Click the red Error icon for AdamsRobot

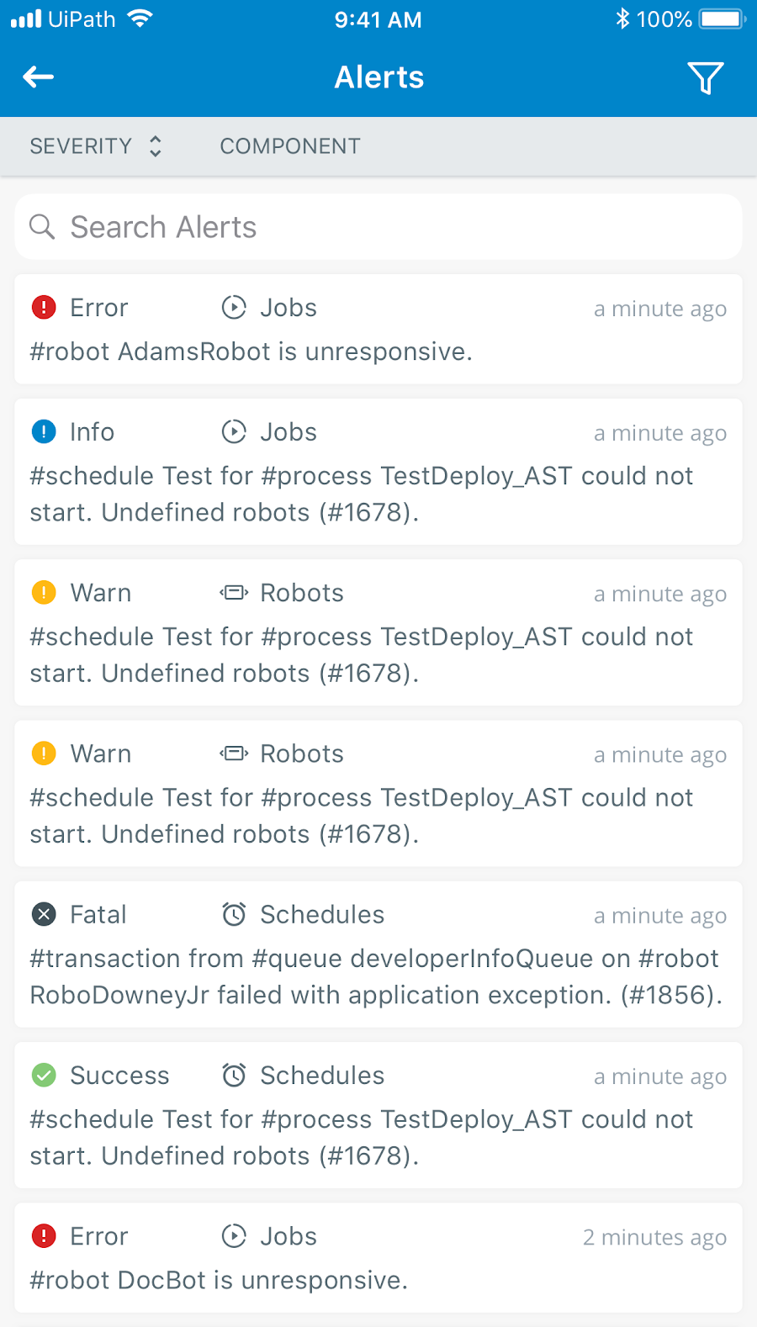pos(44,308)
